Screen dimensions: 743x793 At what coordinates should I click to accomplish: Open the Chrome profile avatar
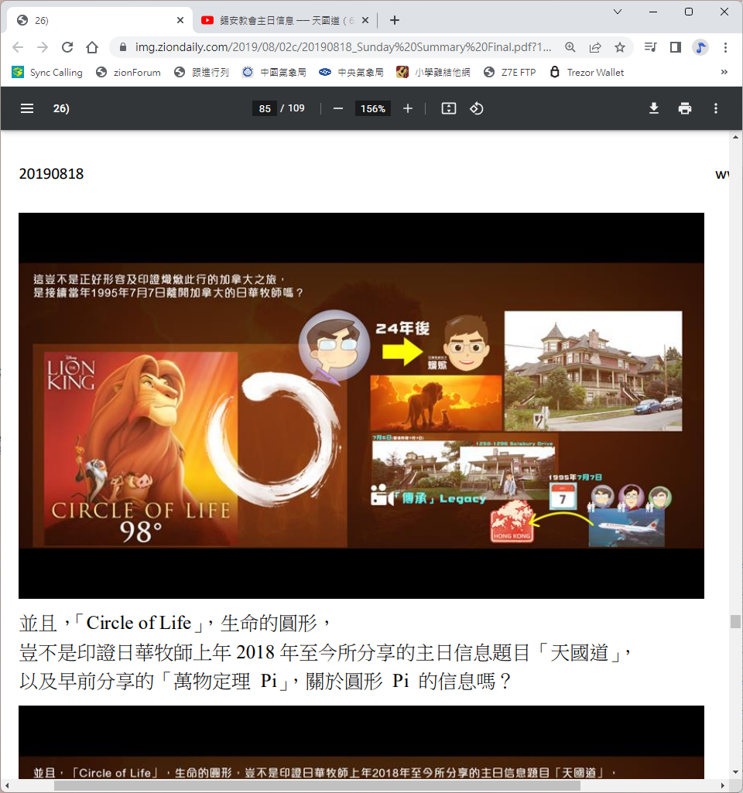(700, 47)
